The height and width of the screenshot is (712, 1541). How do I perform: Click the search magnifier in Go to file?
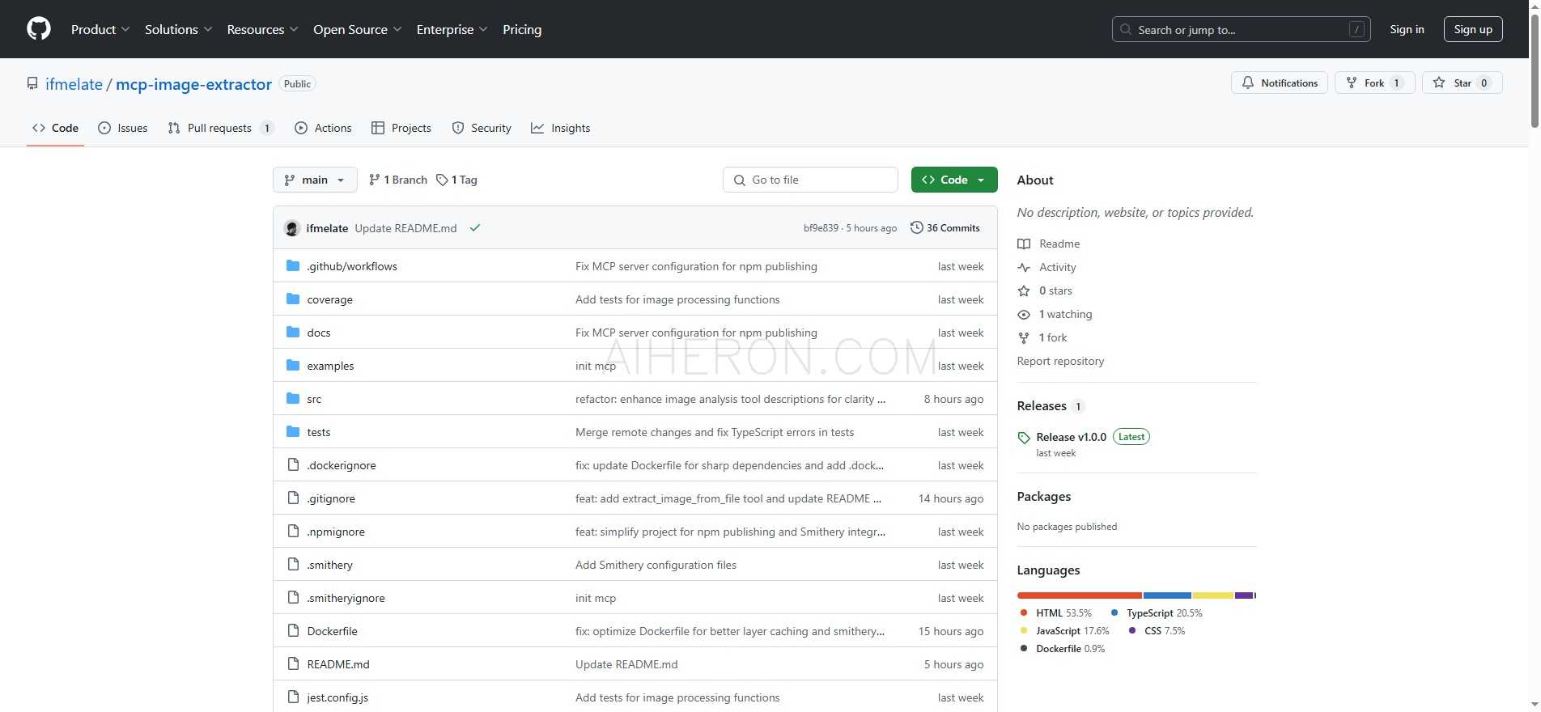[x=739, y=180]
